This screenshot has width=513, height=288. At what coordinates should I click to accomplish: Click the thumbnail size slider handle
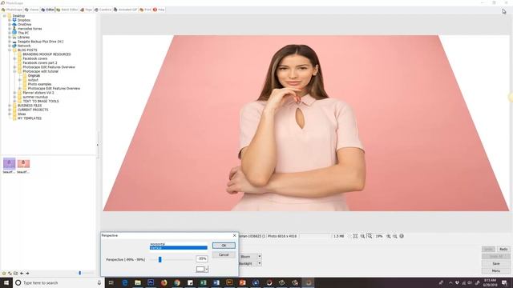[80, 273]
